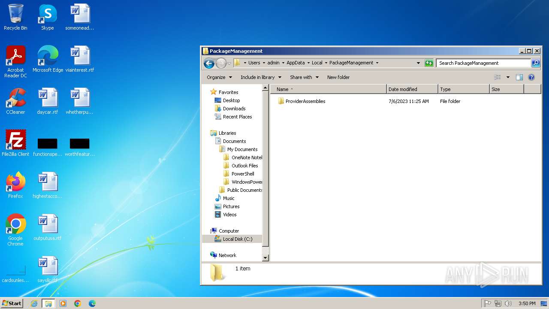Click the search magnifier icon
Viewport: 549px width, 309px height.
coord(536,63)
